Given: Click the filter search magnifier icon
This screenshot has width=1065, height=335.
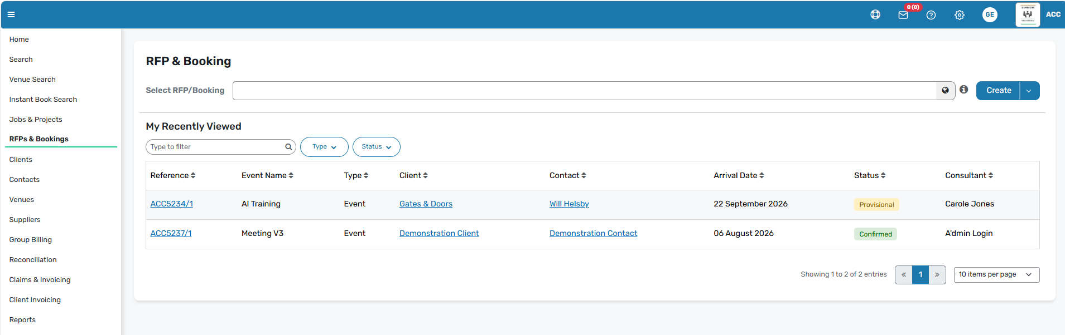Looking at the screenshot, I should click(288, 147).
